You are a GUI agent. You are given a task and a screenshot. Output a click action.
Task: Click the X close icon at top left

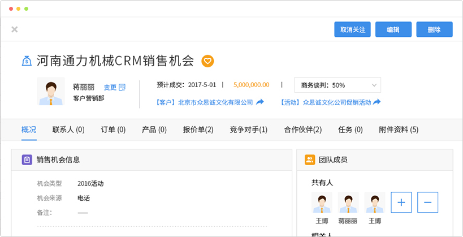tap(15, 29)
